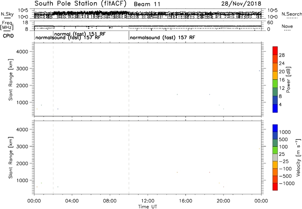Click the red -1000 velocity swatch
Image resolution: width=302 pixels, height=209 pixels.
pos(275,187)
